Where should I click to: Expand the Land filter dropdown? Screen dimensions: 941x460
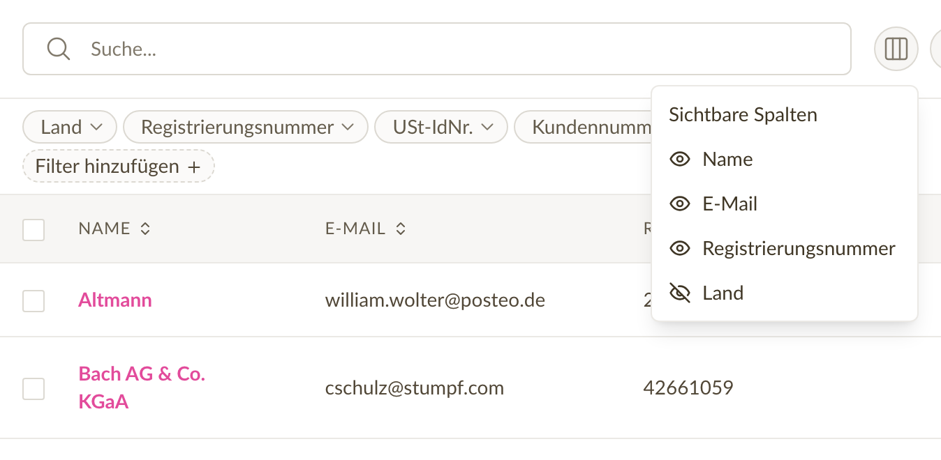point(71,128)
